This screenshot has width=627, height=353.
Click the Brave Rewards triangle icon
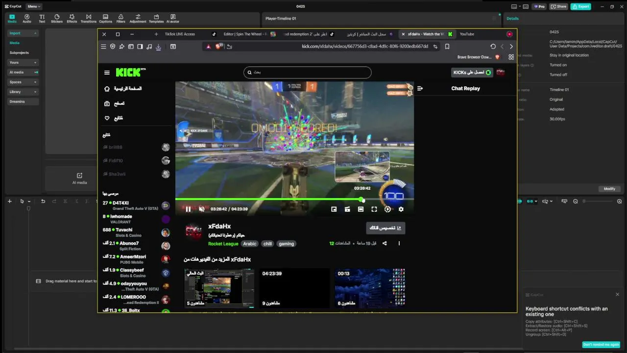(x=209, y=47)
